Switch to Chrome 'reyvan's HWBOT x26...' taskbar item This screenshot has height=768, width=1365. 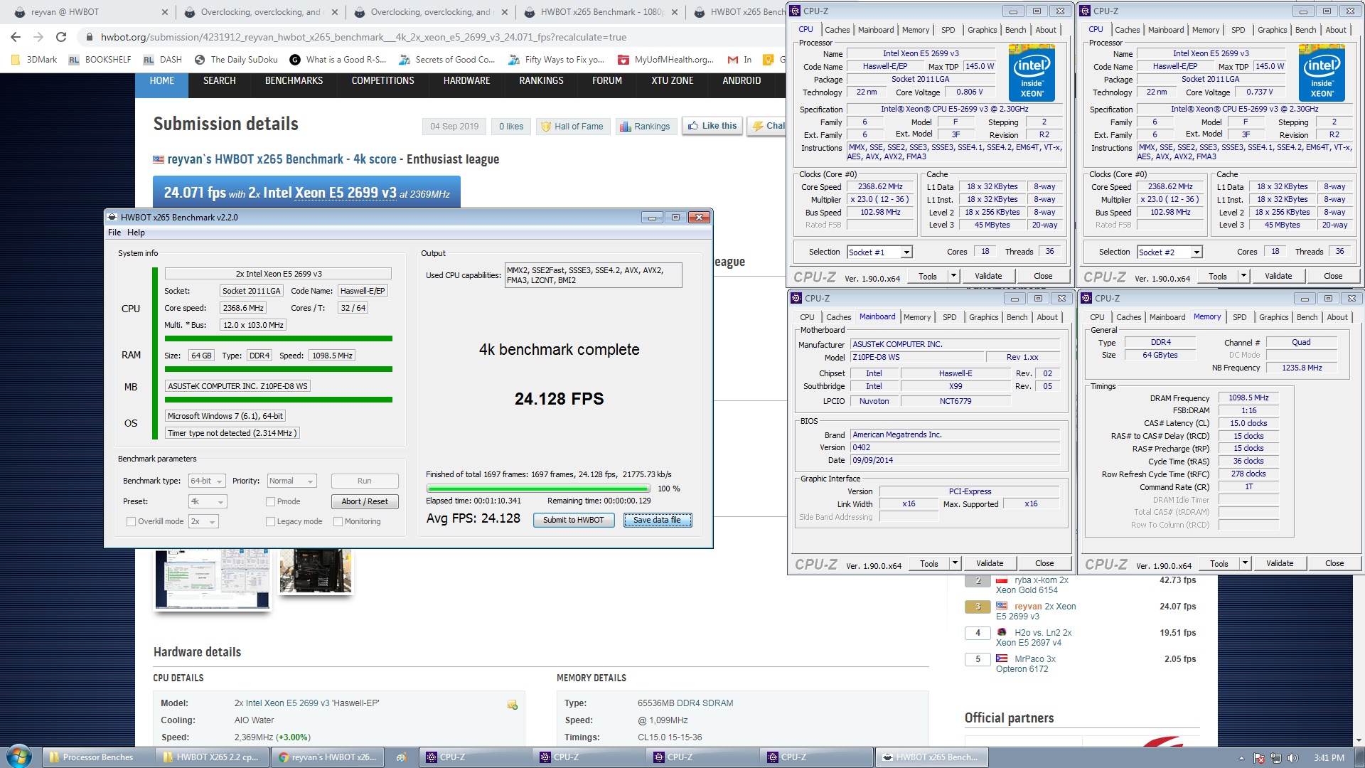tap(328, 757)
